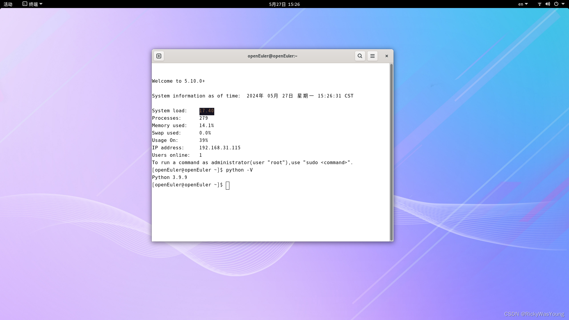Open the terminal hamburger menu
The width and height of the screenshot is (569, 320).
(x=373, y=56)
